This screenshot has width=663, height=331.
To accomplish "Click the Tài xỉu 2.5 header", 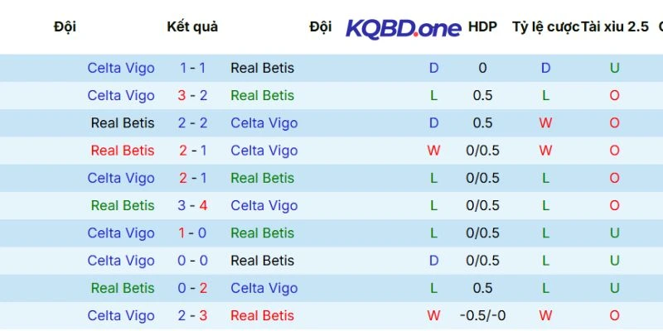I will 615,26.
